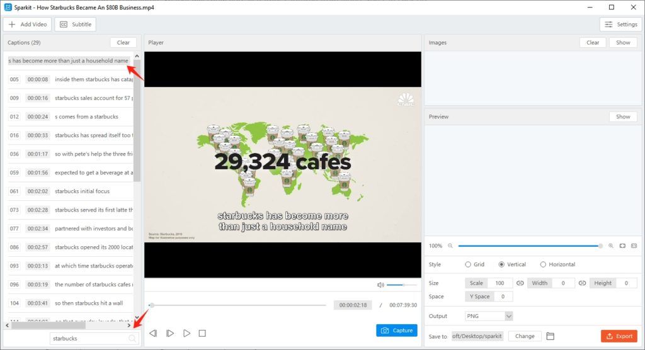Screen dimensions: 645x350
Task: Select caption 104 'so then starbucks hit a wall'
Action: [71, 303]
